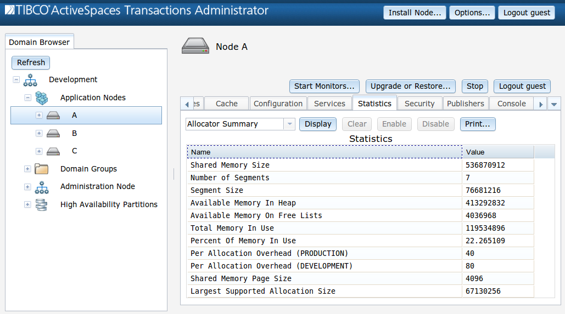Click the Disable button
565x314 pixels.
tap(435, 124)
